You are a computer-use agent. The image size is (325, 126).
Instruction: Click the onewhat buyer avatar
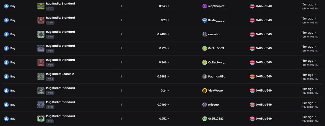coord(205,34)
